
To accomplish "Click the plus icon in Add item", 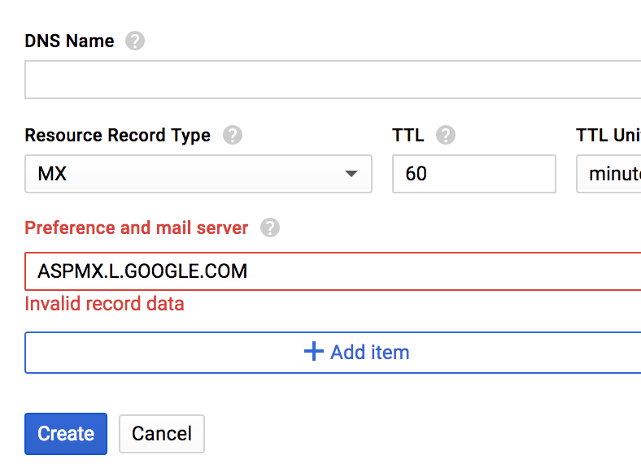I will click(x=313, y=352).
